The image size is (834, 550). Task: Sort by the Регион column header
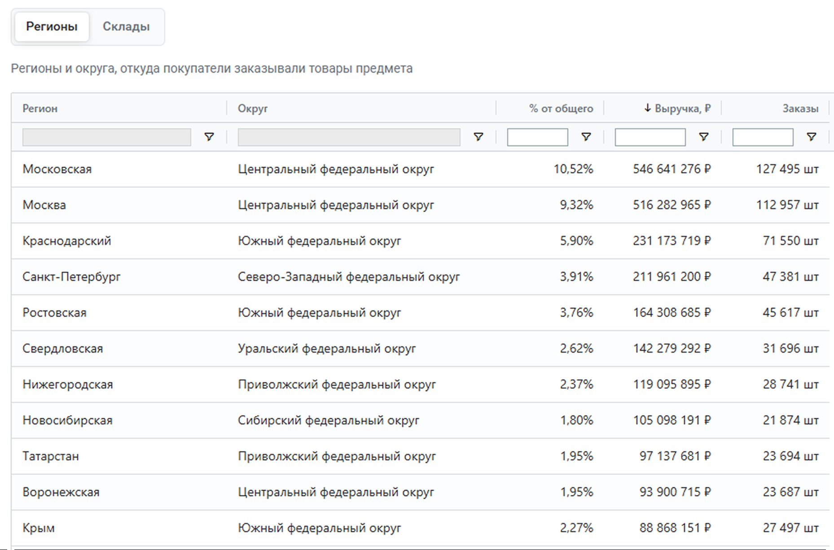[x=40, y=109]
